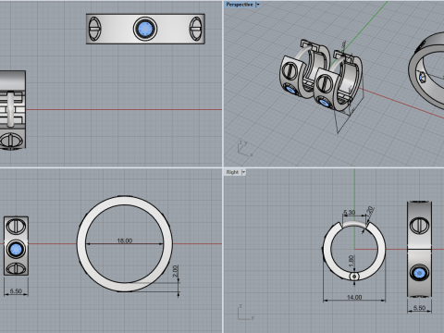Image resolution: width=444 pixels, height=333 pixels.
Task: Pick the screw motif on the Right viewport band
Action: point(419,226)
